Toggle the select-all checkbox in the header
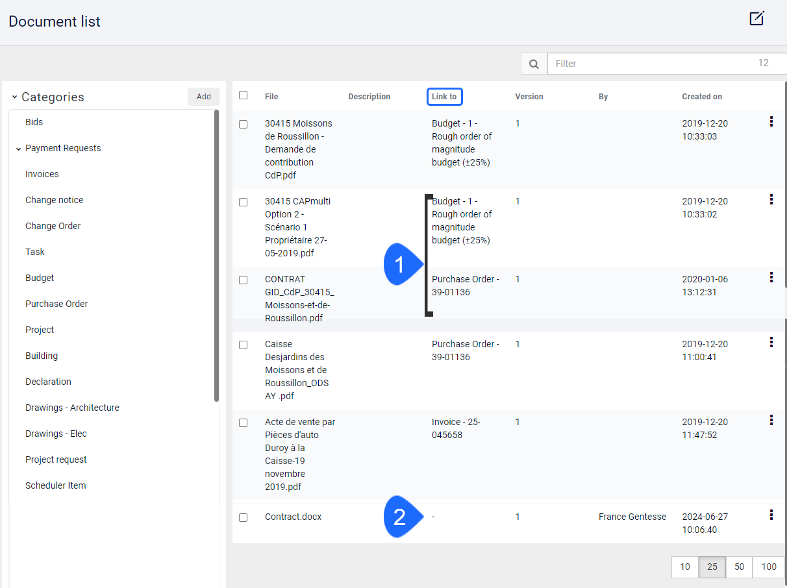This screenshot has width=787, height=588. tap(243, 95)
